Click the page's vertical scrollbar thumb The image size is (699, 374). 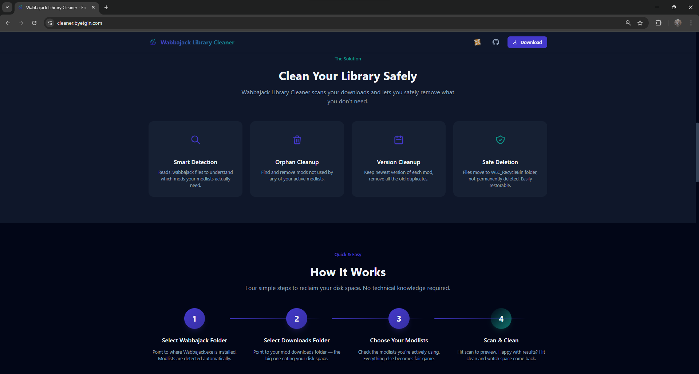[697, 153]
